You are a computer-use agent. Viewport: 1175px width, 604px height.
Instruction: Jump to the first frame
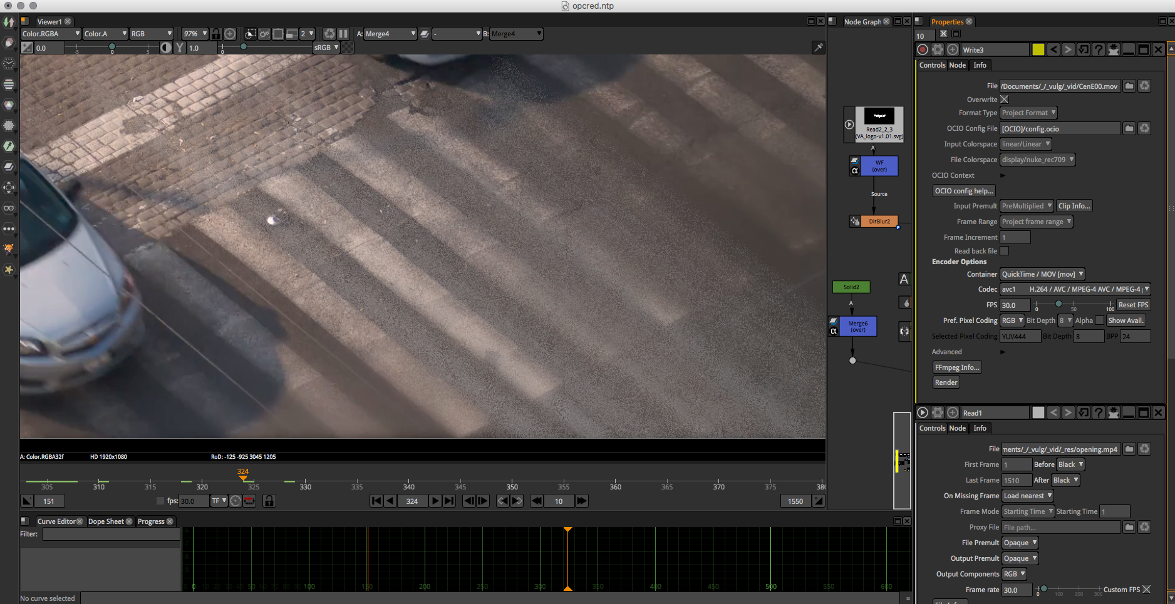point(376,501)
